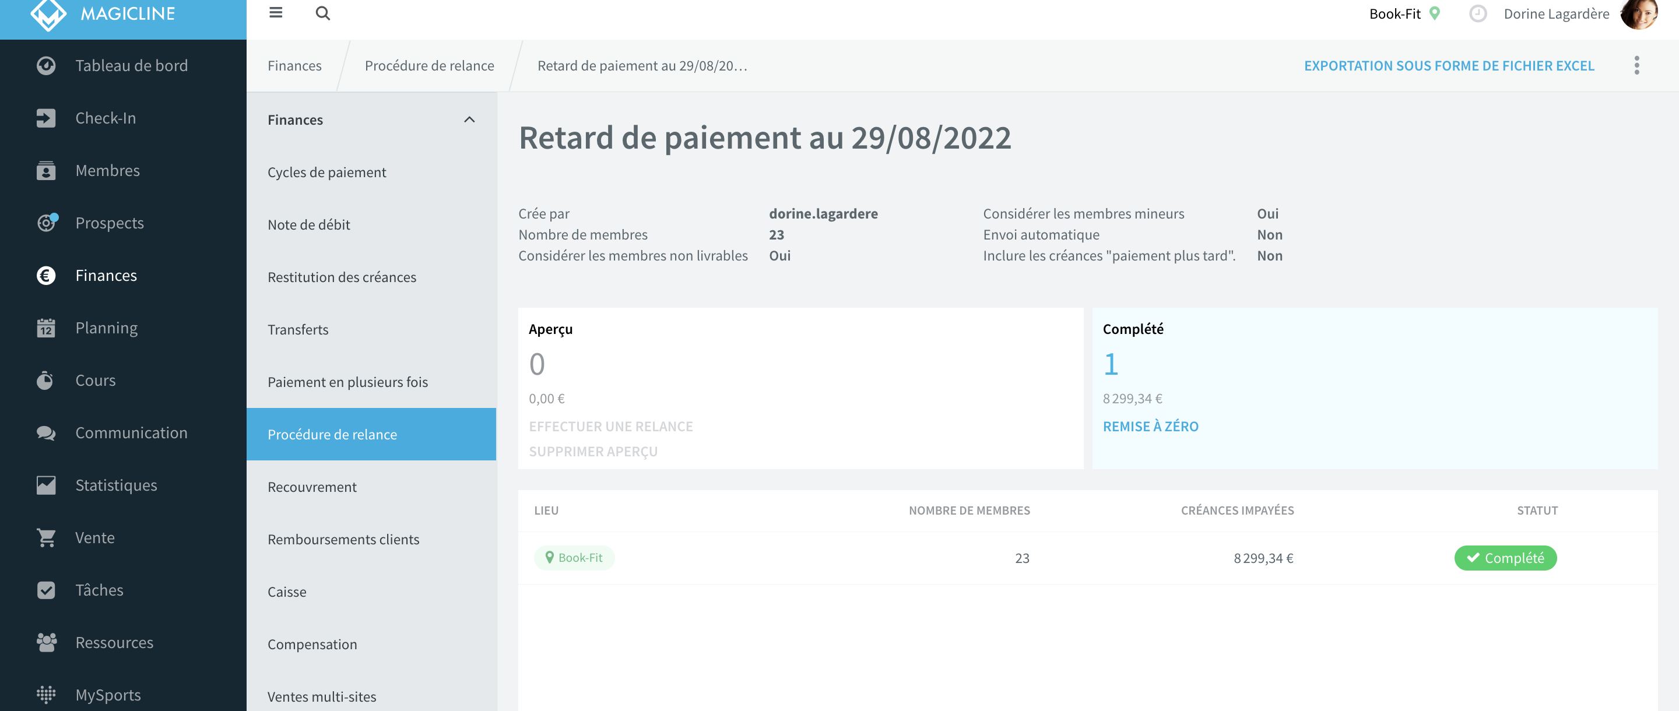Click the STATUT column header
This screenshot has width=1679, height=711.
[1537, 511]
